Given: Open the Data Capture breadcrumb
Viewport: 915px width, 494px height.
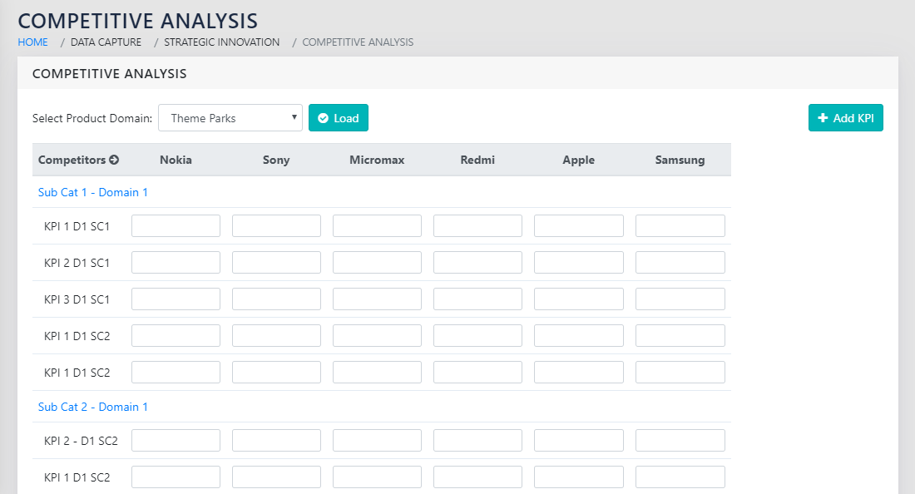Looking at the screenshot, I should [x=106, y=42].
